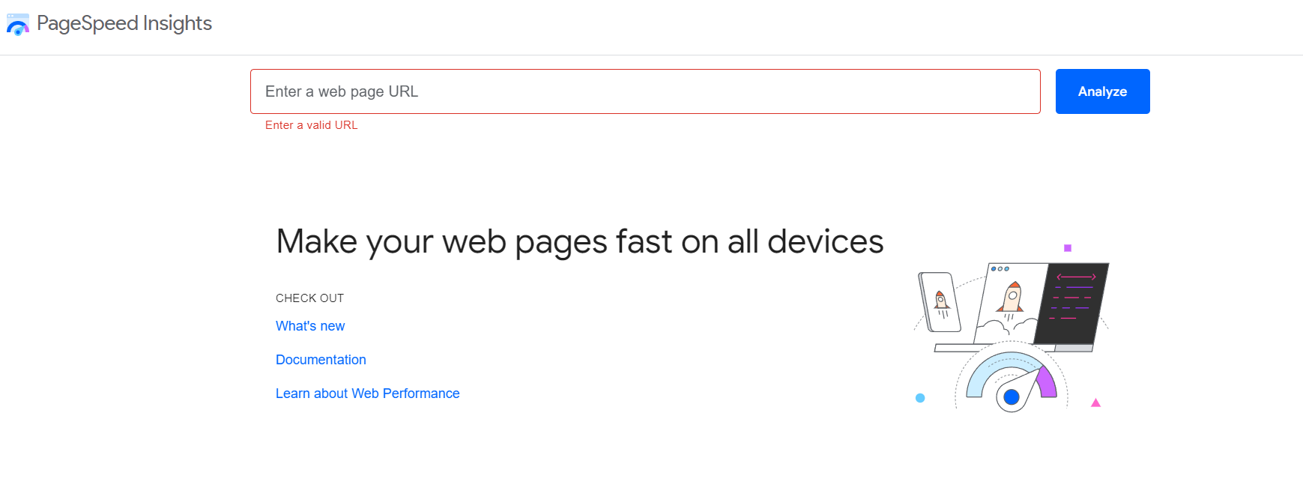This screenshot has width=1303, height=479.
Task: Click the blue dot beside the gauge illustration
Action: [920, 400]
